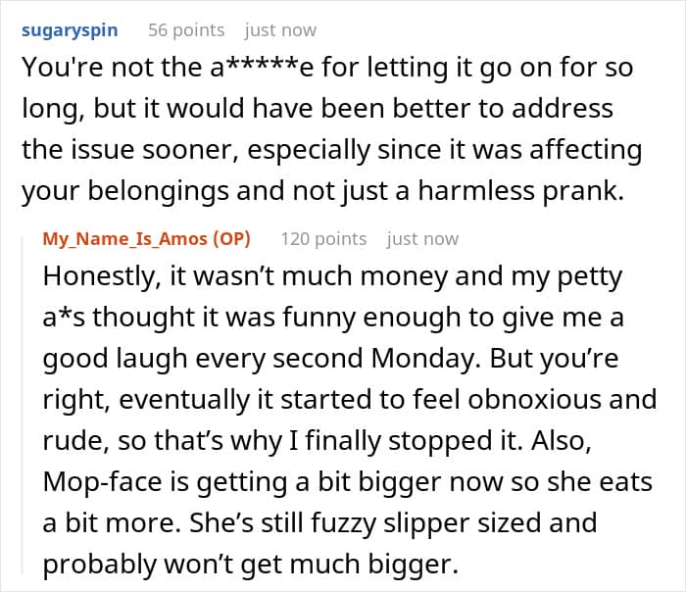The width and height of the screenshot is (686, 592).
Task: Click the "just now" timestamp on OP's reply
Action: coord(422,238)
